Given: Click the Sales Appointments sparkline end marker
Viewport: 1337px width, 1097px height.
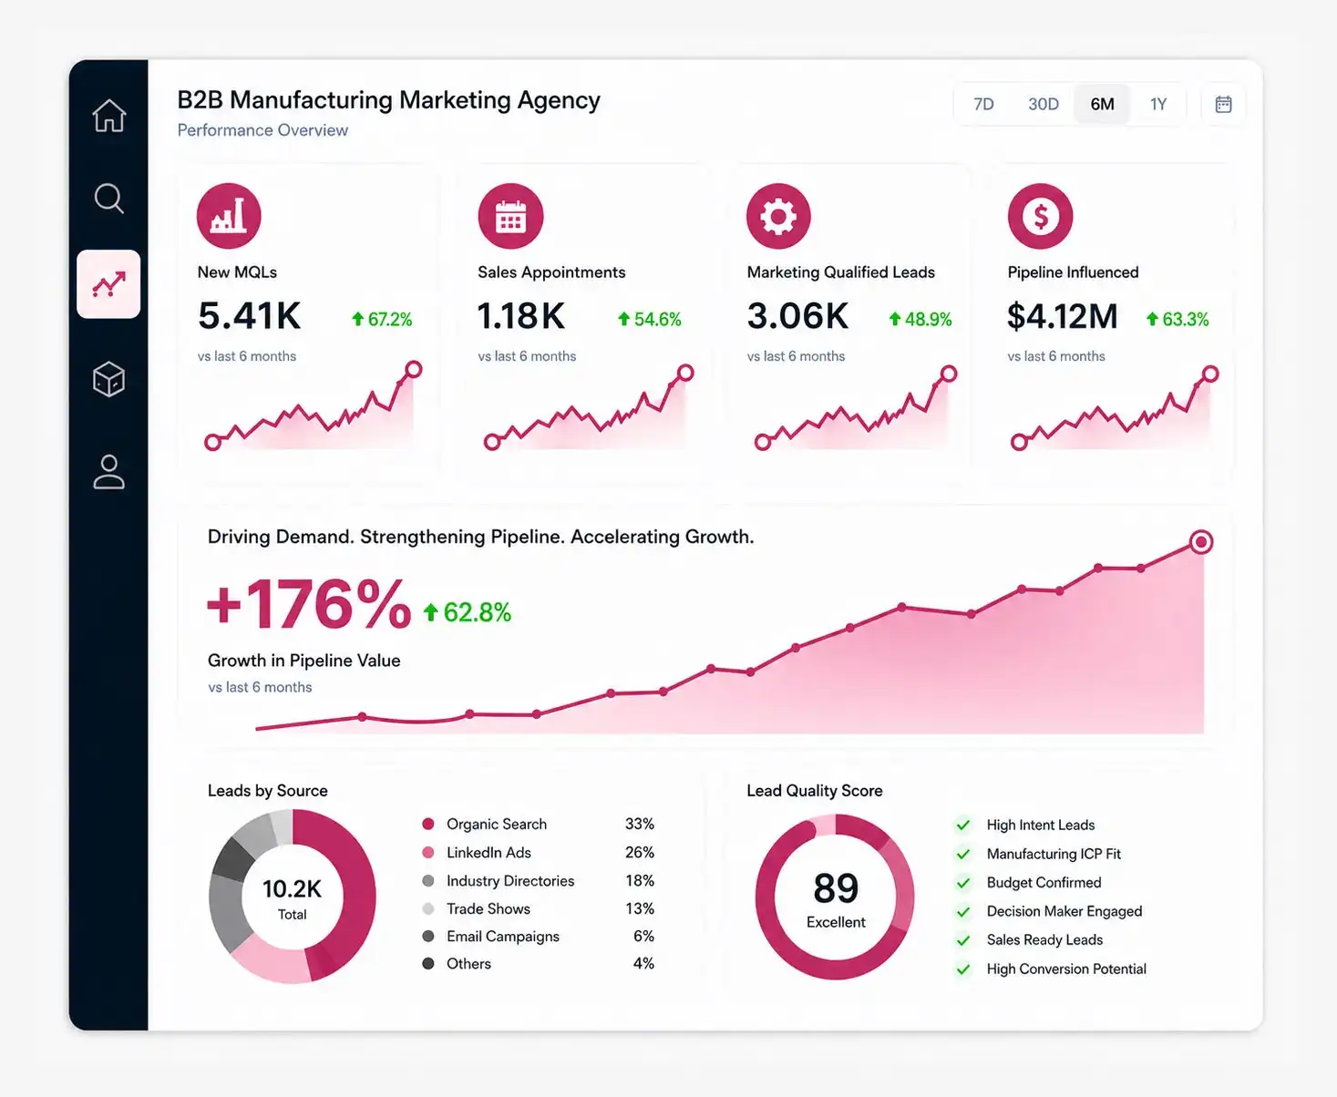Looking at the screenshot, I should (685, 372).
